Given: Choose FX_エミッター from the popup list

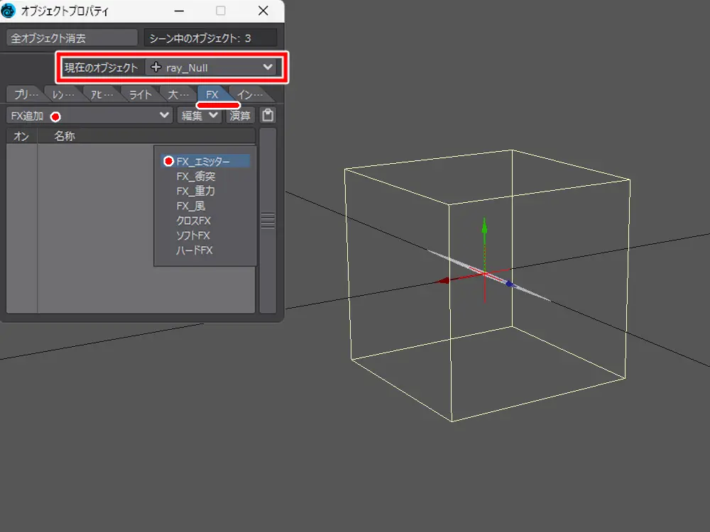Looking at the screenshot, I should (203, 161).
